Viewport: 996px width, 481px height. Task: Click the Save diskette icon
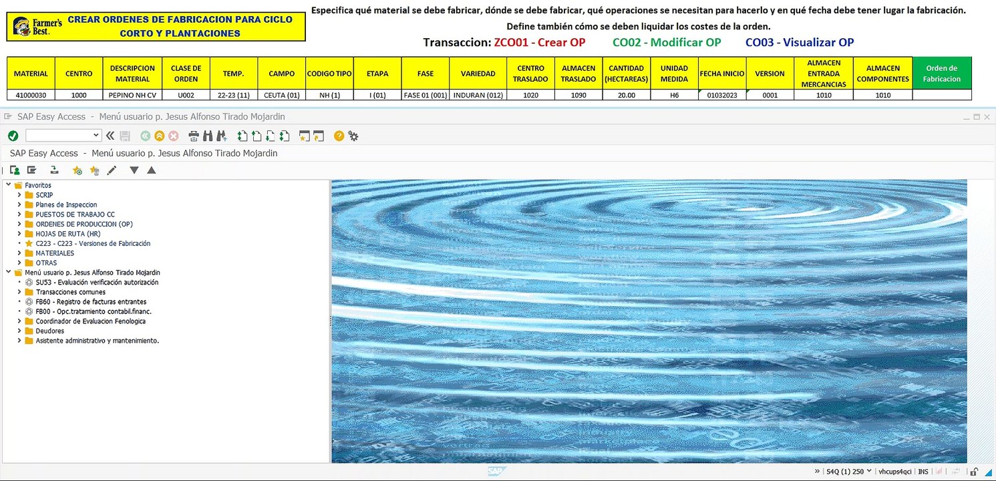click(125, 136)
